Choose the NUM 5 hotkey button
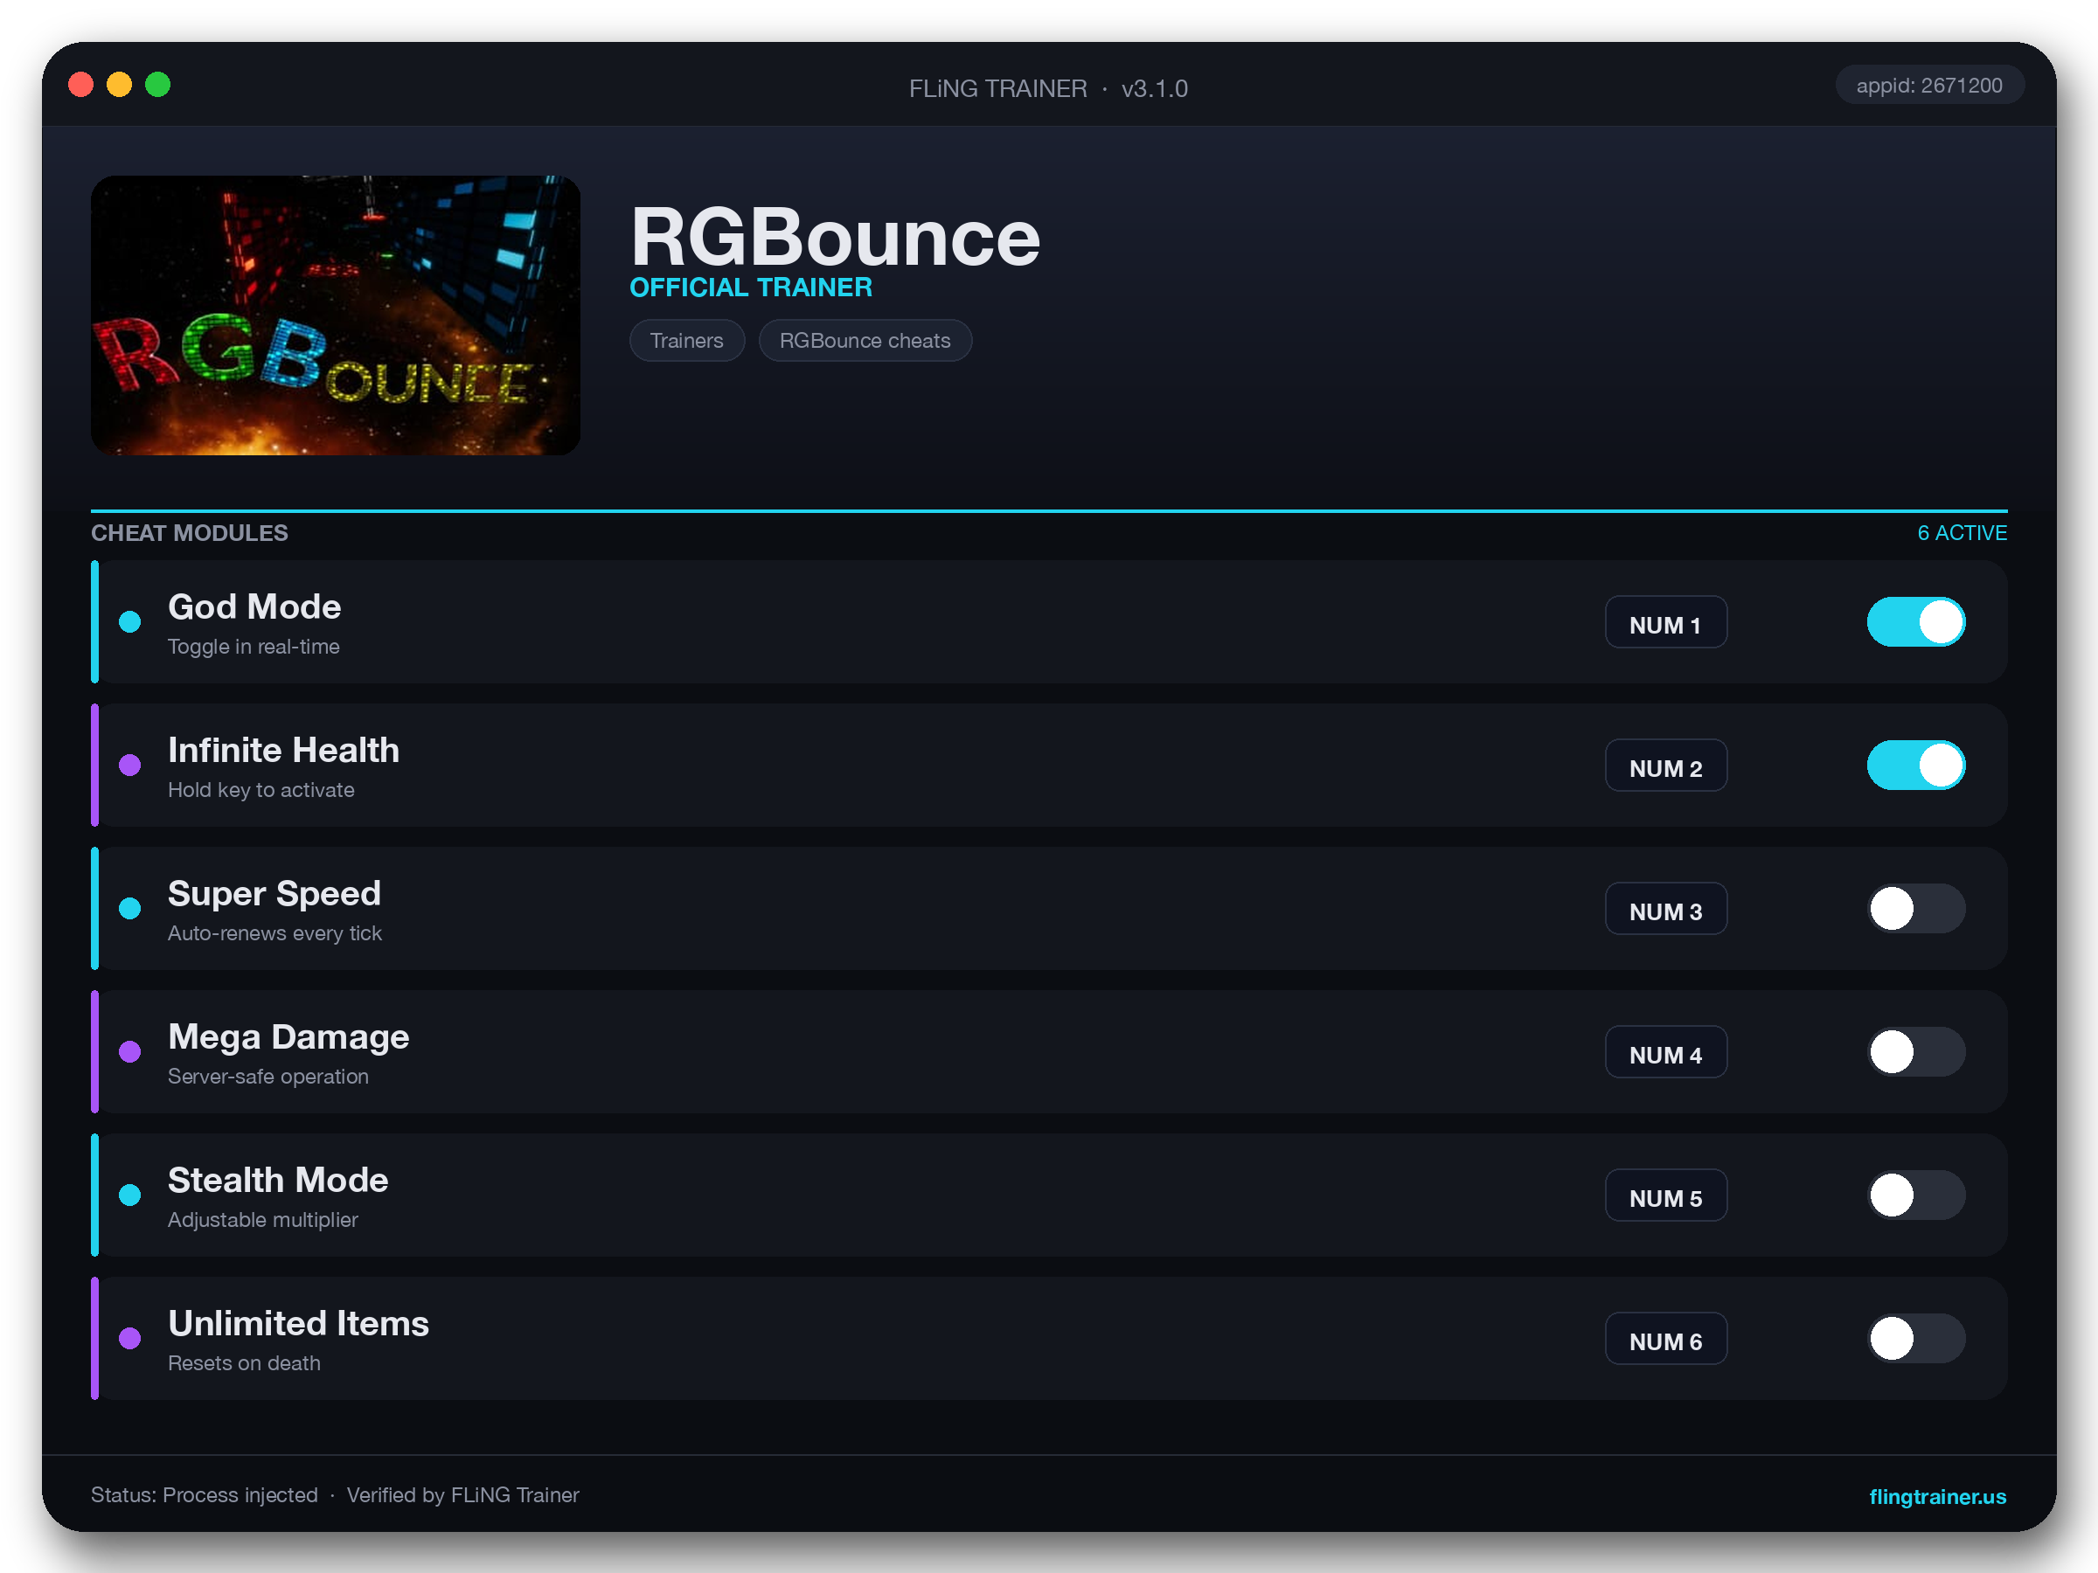This screenshot has width=2098, height=1573. tap(1665, 1195)
